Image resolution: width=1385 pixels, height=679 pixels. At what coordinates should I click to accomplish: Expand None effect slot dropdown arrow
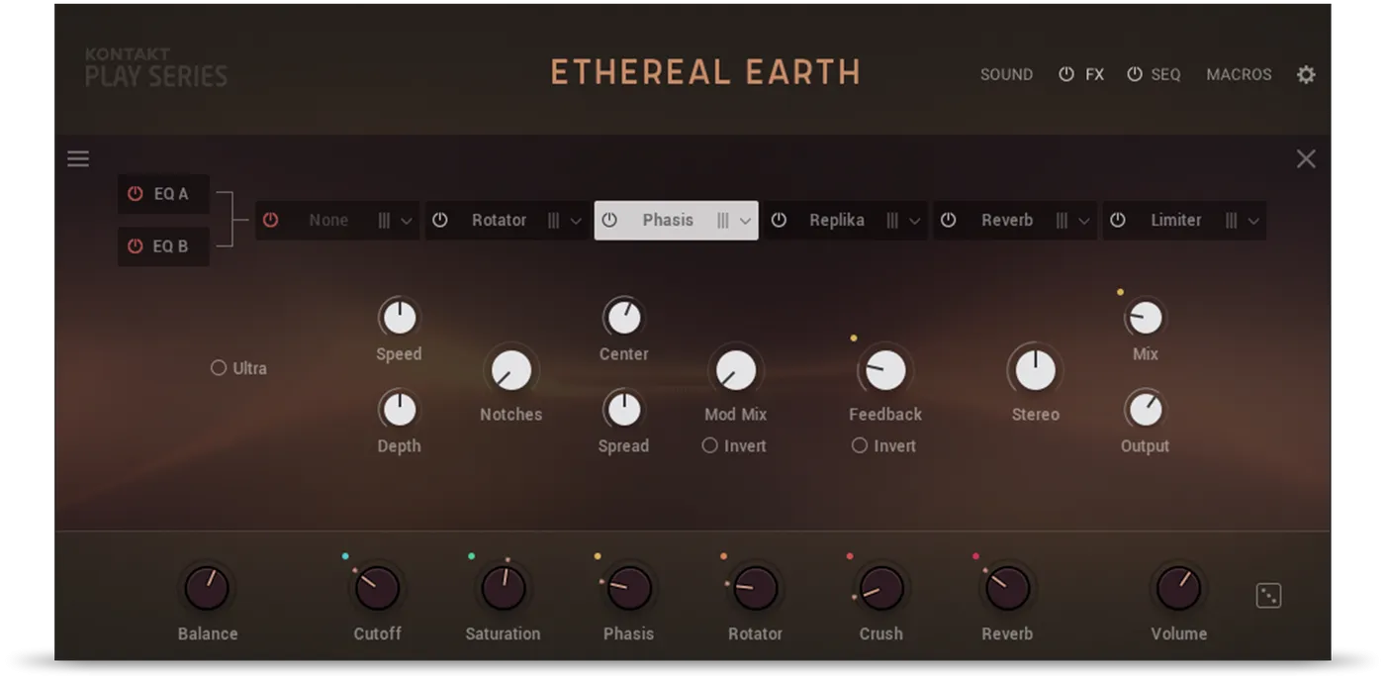coord(407,221)
